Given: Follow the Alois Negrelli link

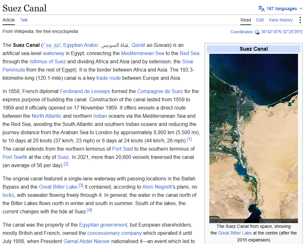Looking at the screenshot, I should 157,187.
